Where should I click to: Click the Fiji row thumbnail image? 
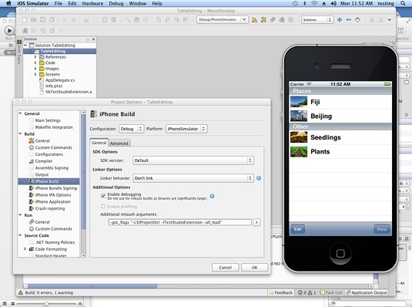(299, 102)
